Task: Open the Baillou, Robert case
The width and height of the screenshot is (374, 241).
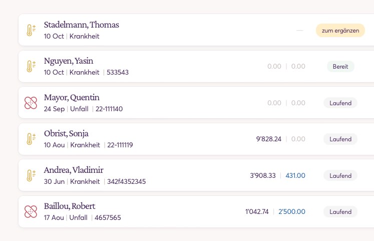Action: 196,211
